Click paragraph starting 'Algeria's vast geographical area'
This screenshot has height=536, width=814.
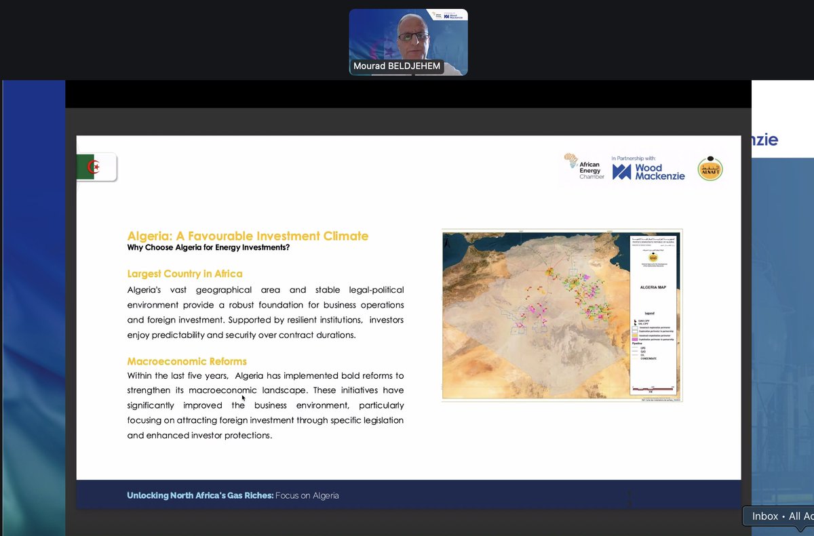266,312
